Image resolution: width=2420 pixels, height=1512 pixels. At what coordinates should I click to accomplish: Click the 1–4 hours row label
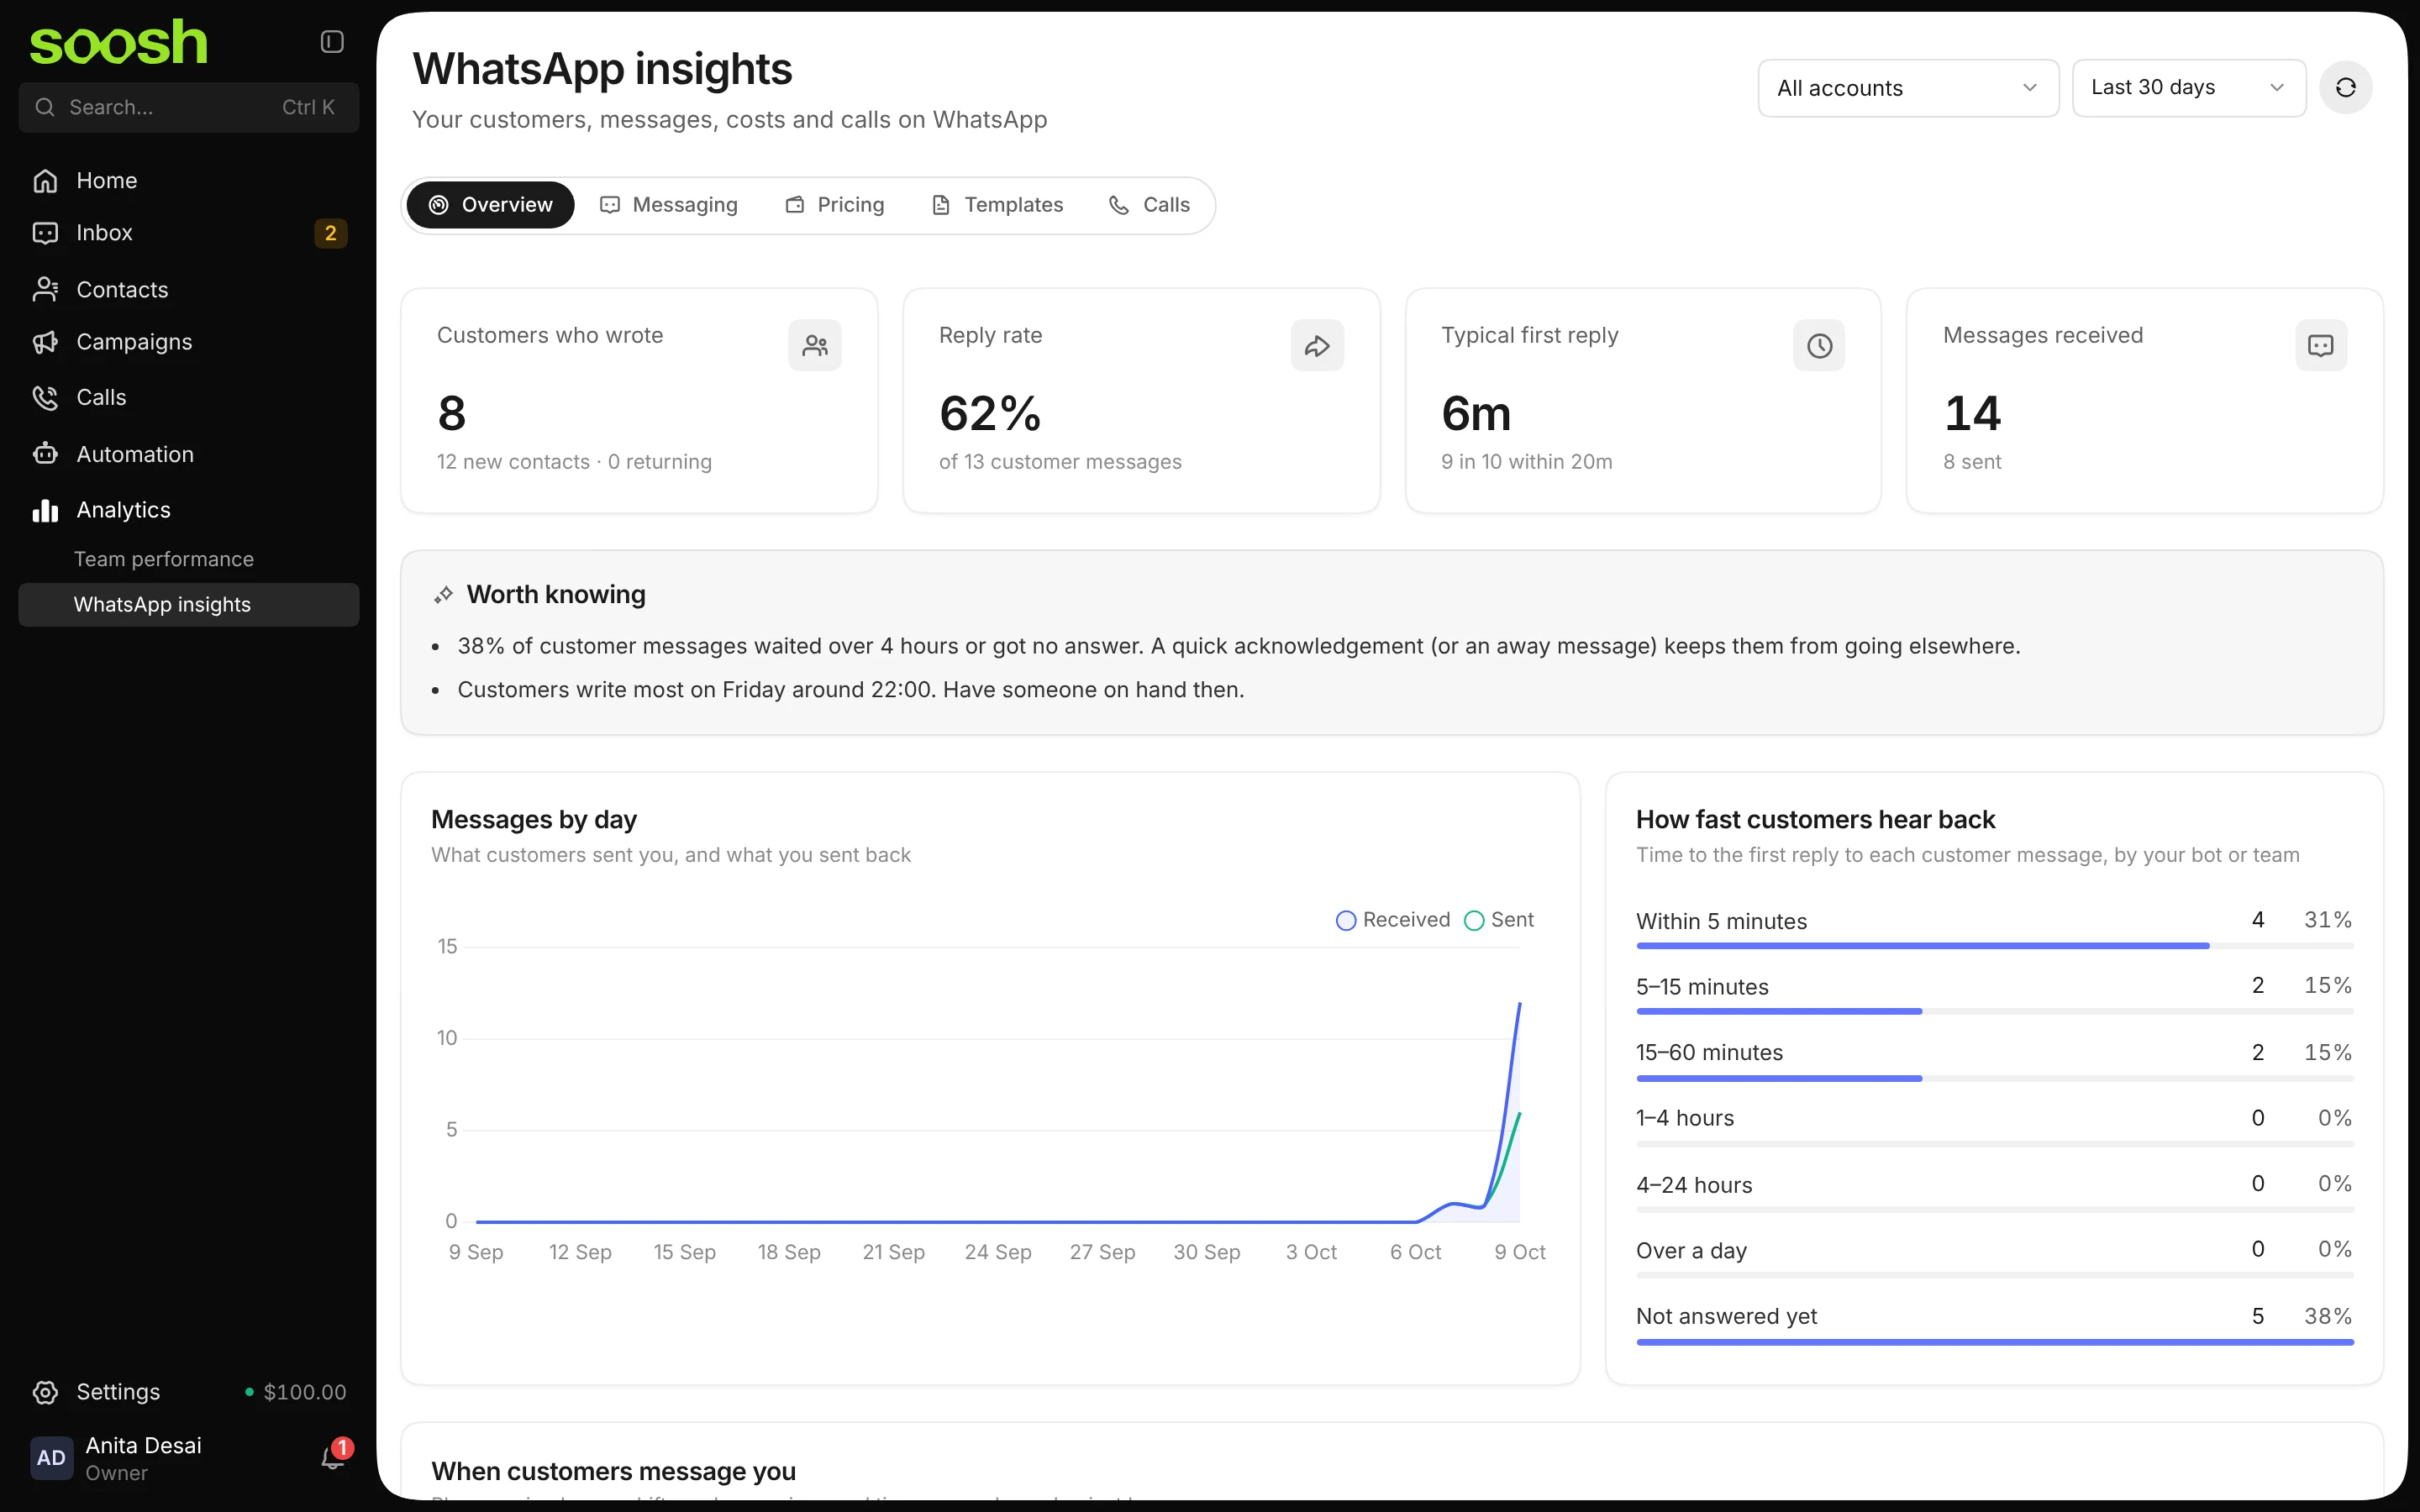(x=1684, y=1118)
